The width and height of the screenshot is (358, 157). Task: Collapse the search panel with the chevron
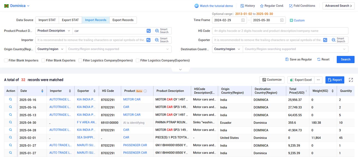[x=180, y=70]
